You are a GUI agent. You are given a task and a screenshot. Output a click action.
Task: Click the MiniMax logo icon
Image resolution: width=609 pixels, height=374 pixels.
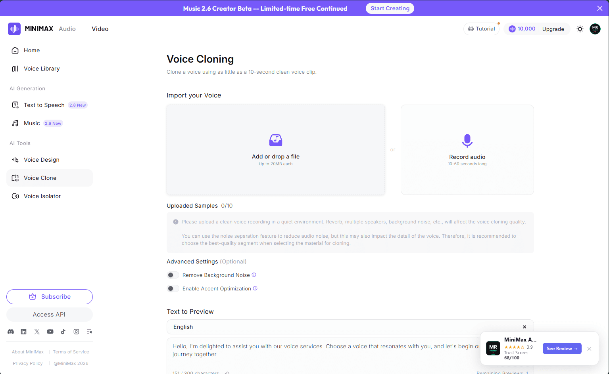14,29
